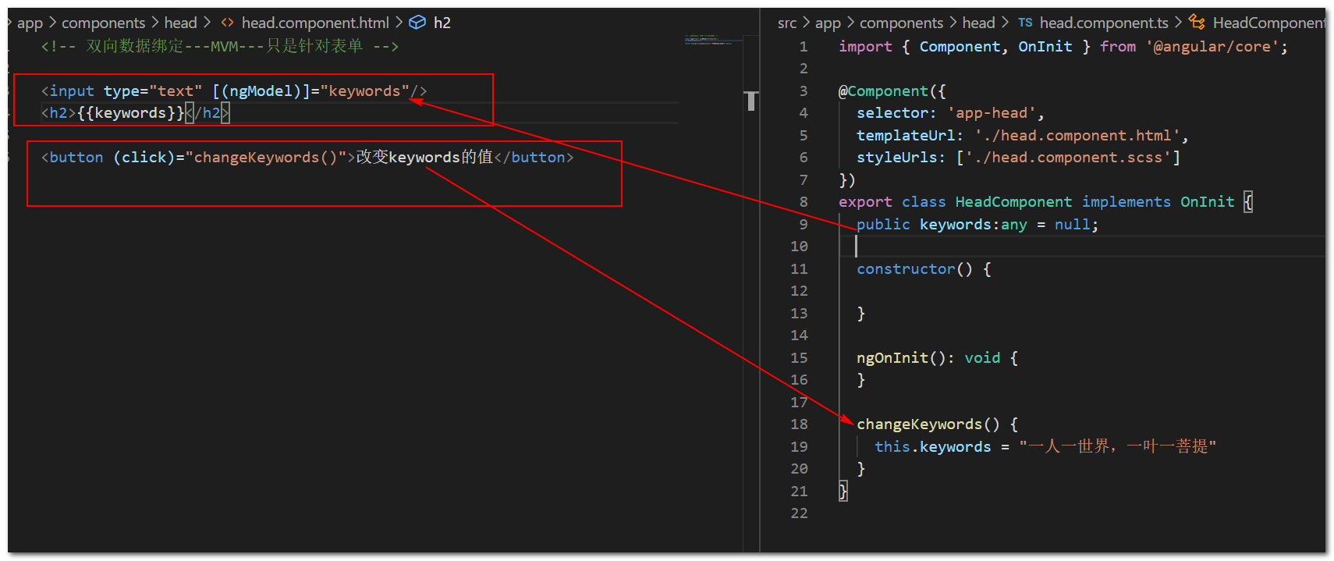
Task: Click line number 18 in gutter
Action: [799, 424]
